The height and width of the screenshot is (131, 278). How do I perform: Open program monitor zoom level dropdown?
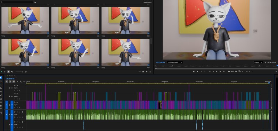click(175, 62)
